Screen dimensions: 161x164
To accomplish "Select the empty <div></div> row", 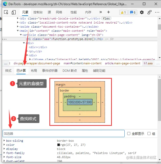I will point(38,47).
